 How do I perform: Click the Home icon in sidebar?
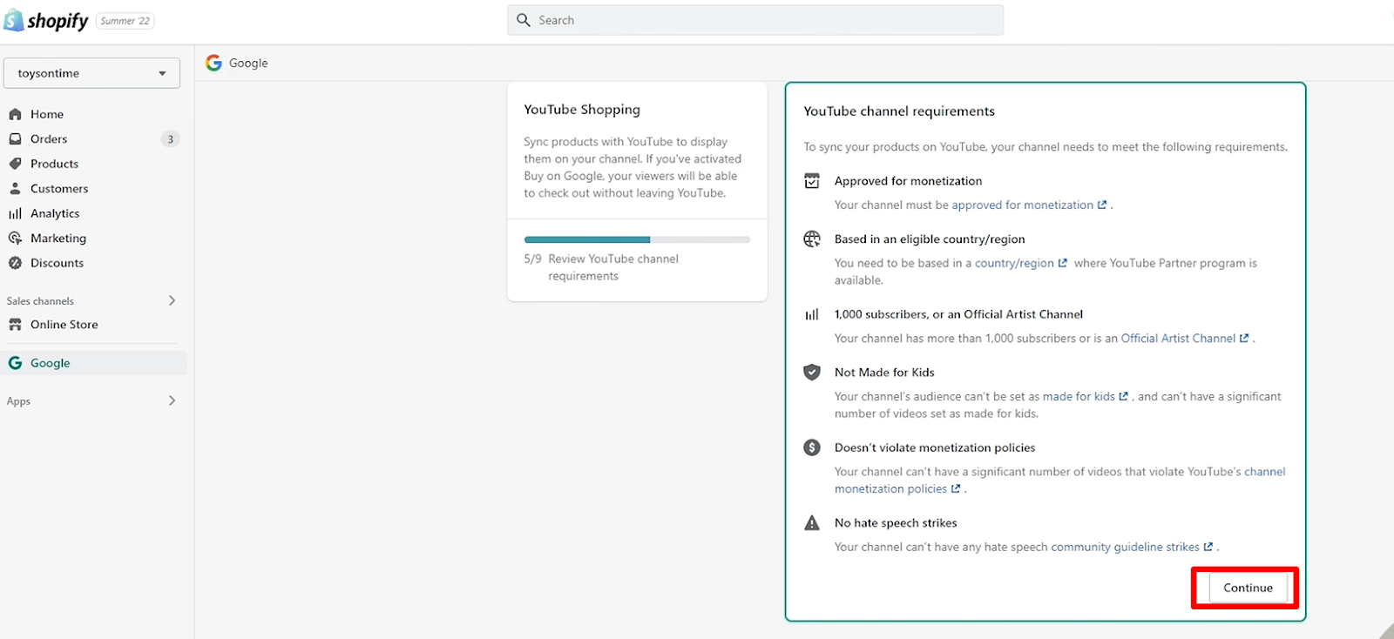click(15, 114)
